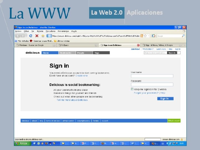Click the Help link in the top bar
Screen dimensions: 200x150
tap(170, 49)
